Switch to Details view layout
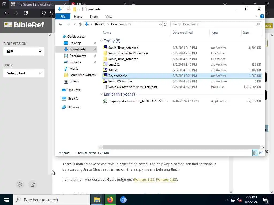 255,153
